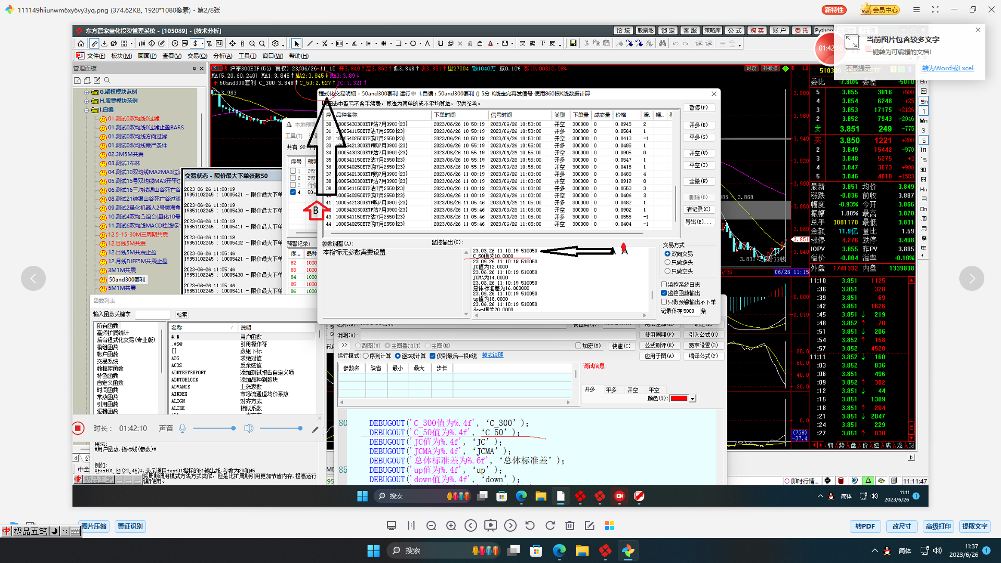The height and width of the screenshot is (563, 1001).
Task: Click the 模式说明 link
Action: coord(493,356)
